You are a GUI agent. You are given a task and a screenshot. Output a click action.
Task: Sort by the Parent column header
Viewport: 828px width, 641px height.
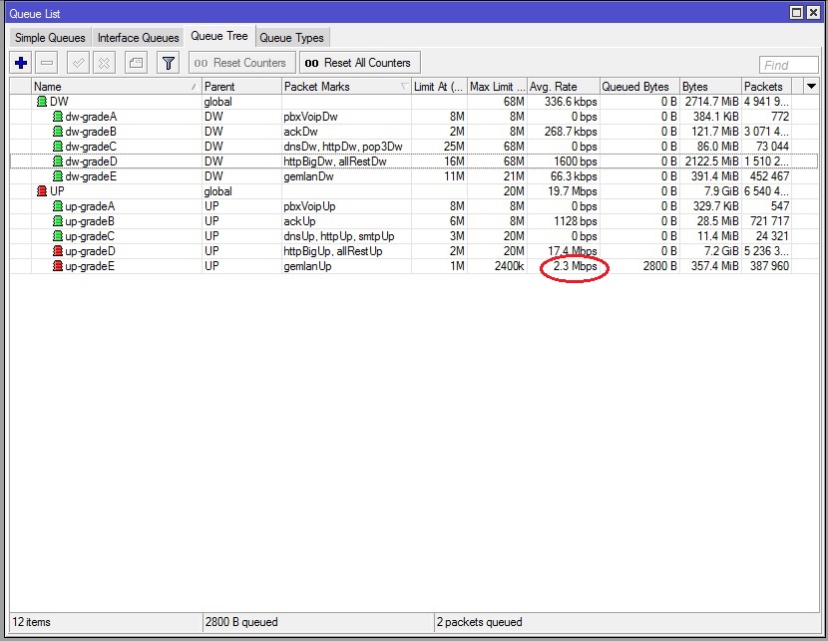click(241, 86)
